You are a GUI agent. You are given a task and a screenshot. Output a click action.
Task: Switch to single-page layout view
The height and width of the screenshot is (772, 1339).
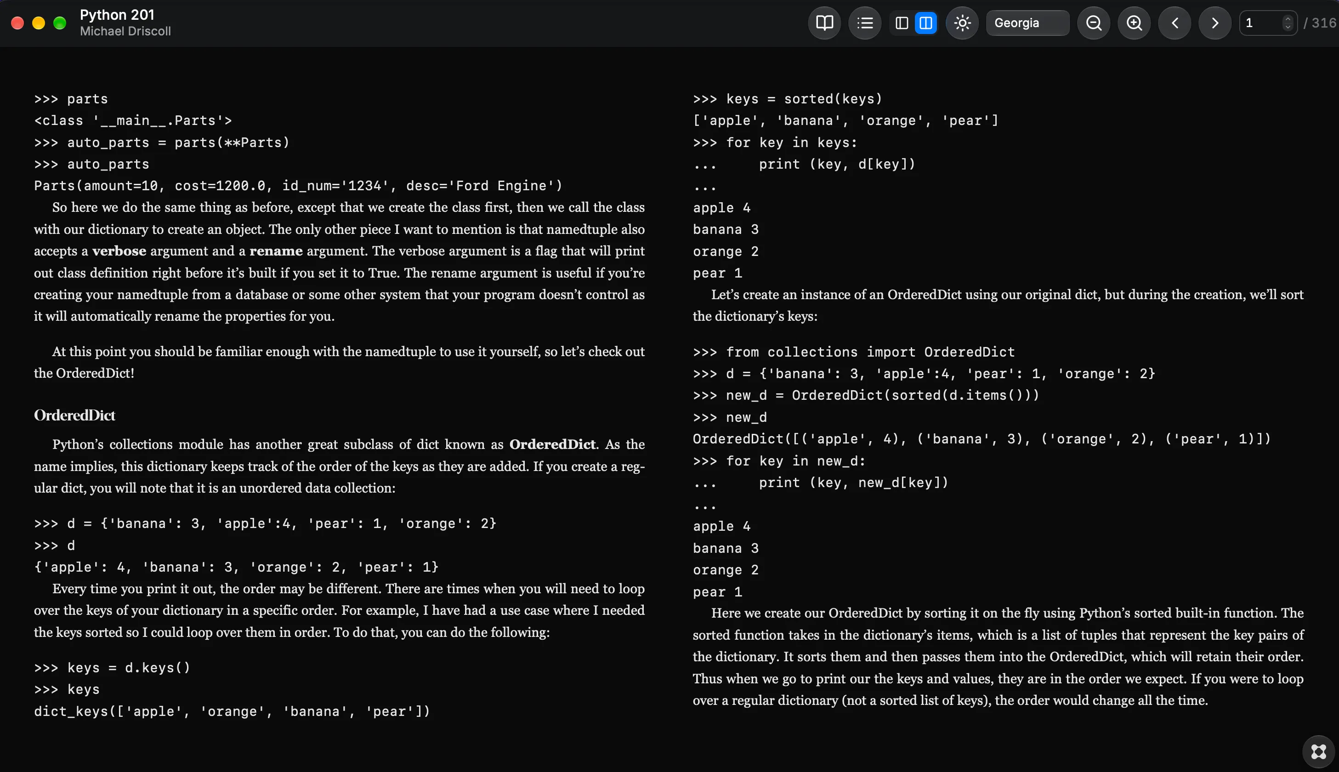coord(902,23)
